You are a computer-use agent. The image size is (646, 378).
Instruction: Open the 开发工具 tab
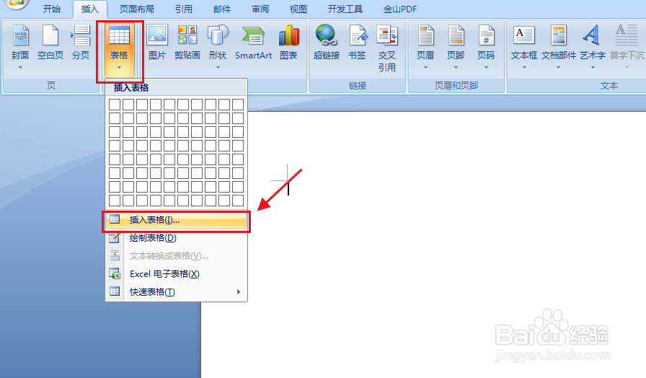[345, 9]
